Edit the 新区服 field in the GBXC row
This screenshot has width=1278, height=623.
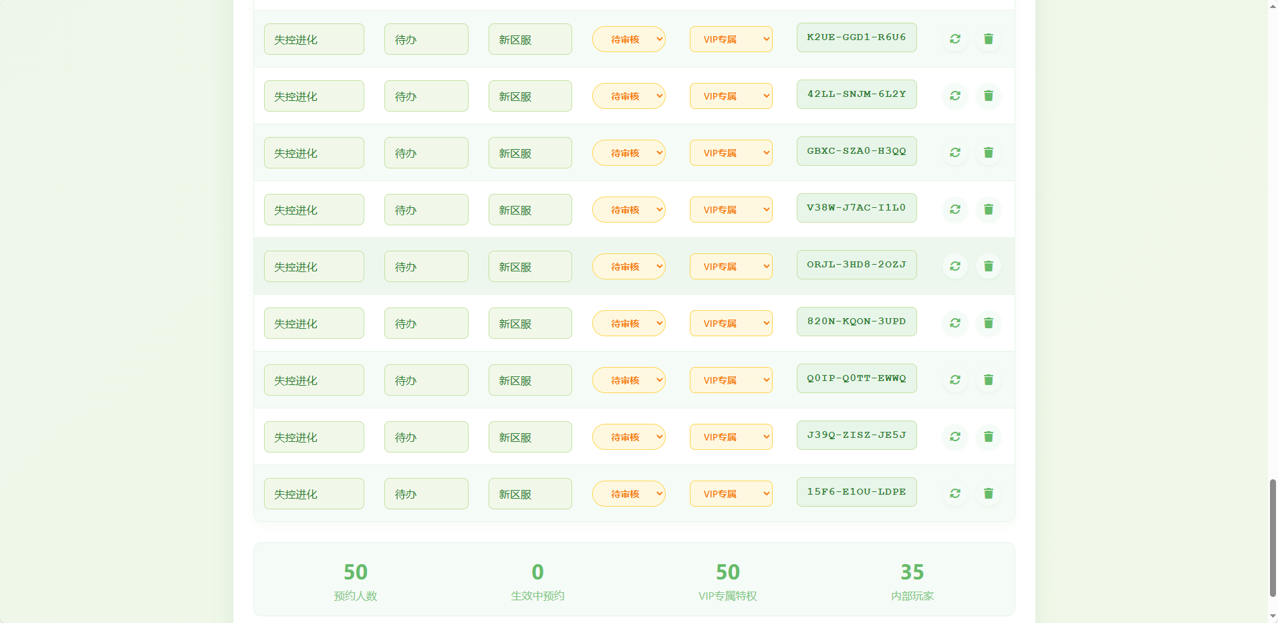(530, 152)
